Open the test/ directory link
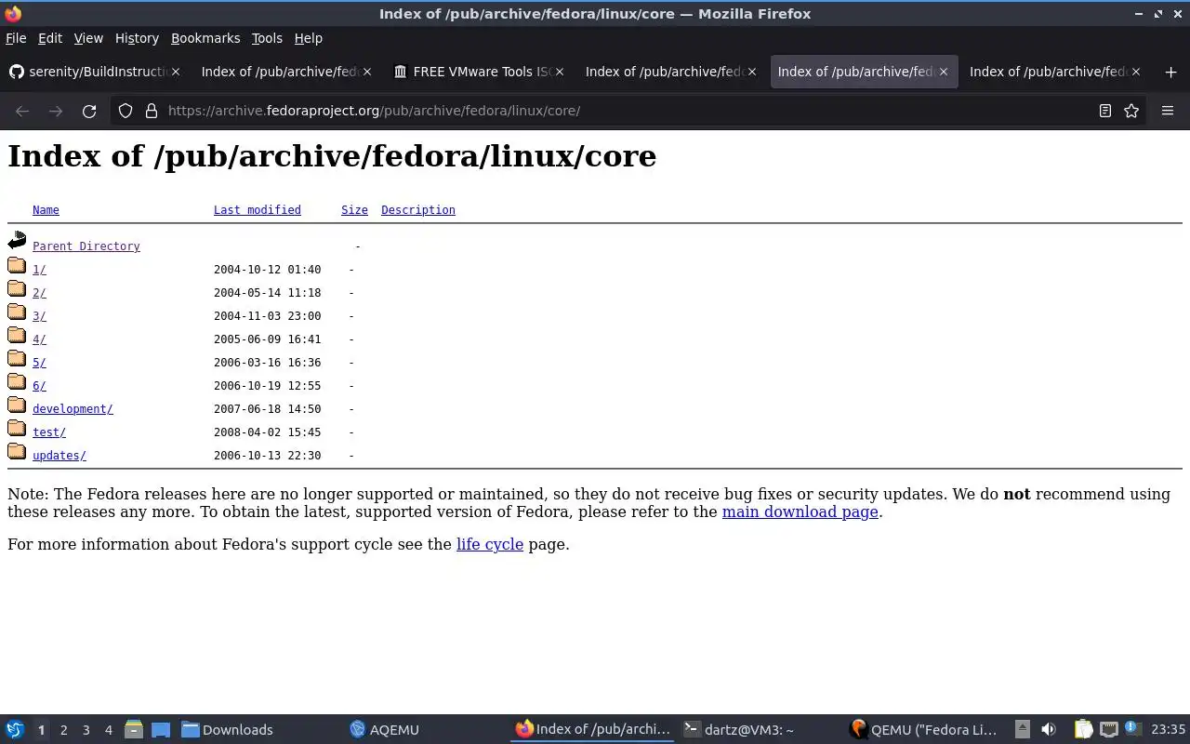 (x=49, y=432)
